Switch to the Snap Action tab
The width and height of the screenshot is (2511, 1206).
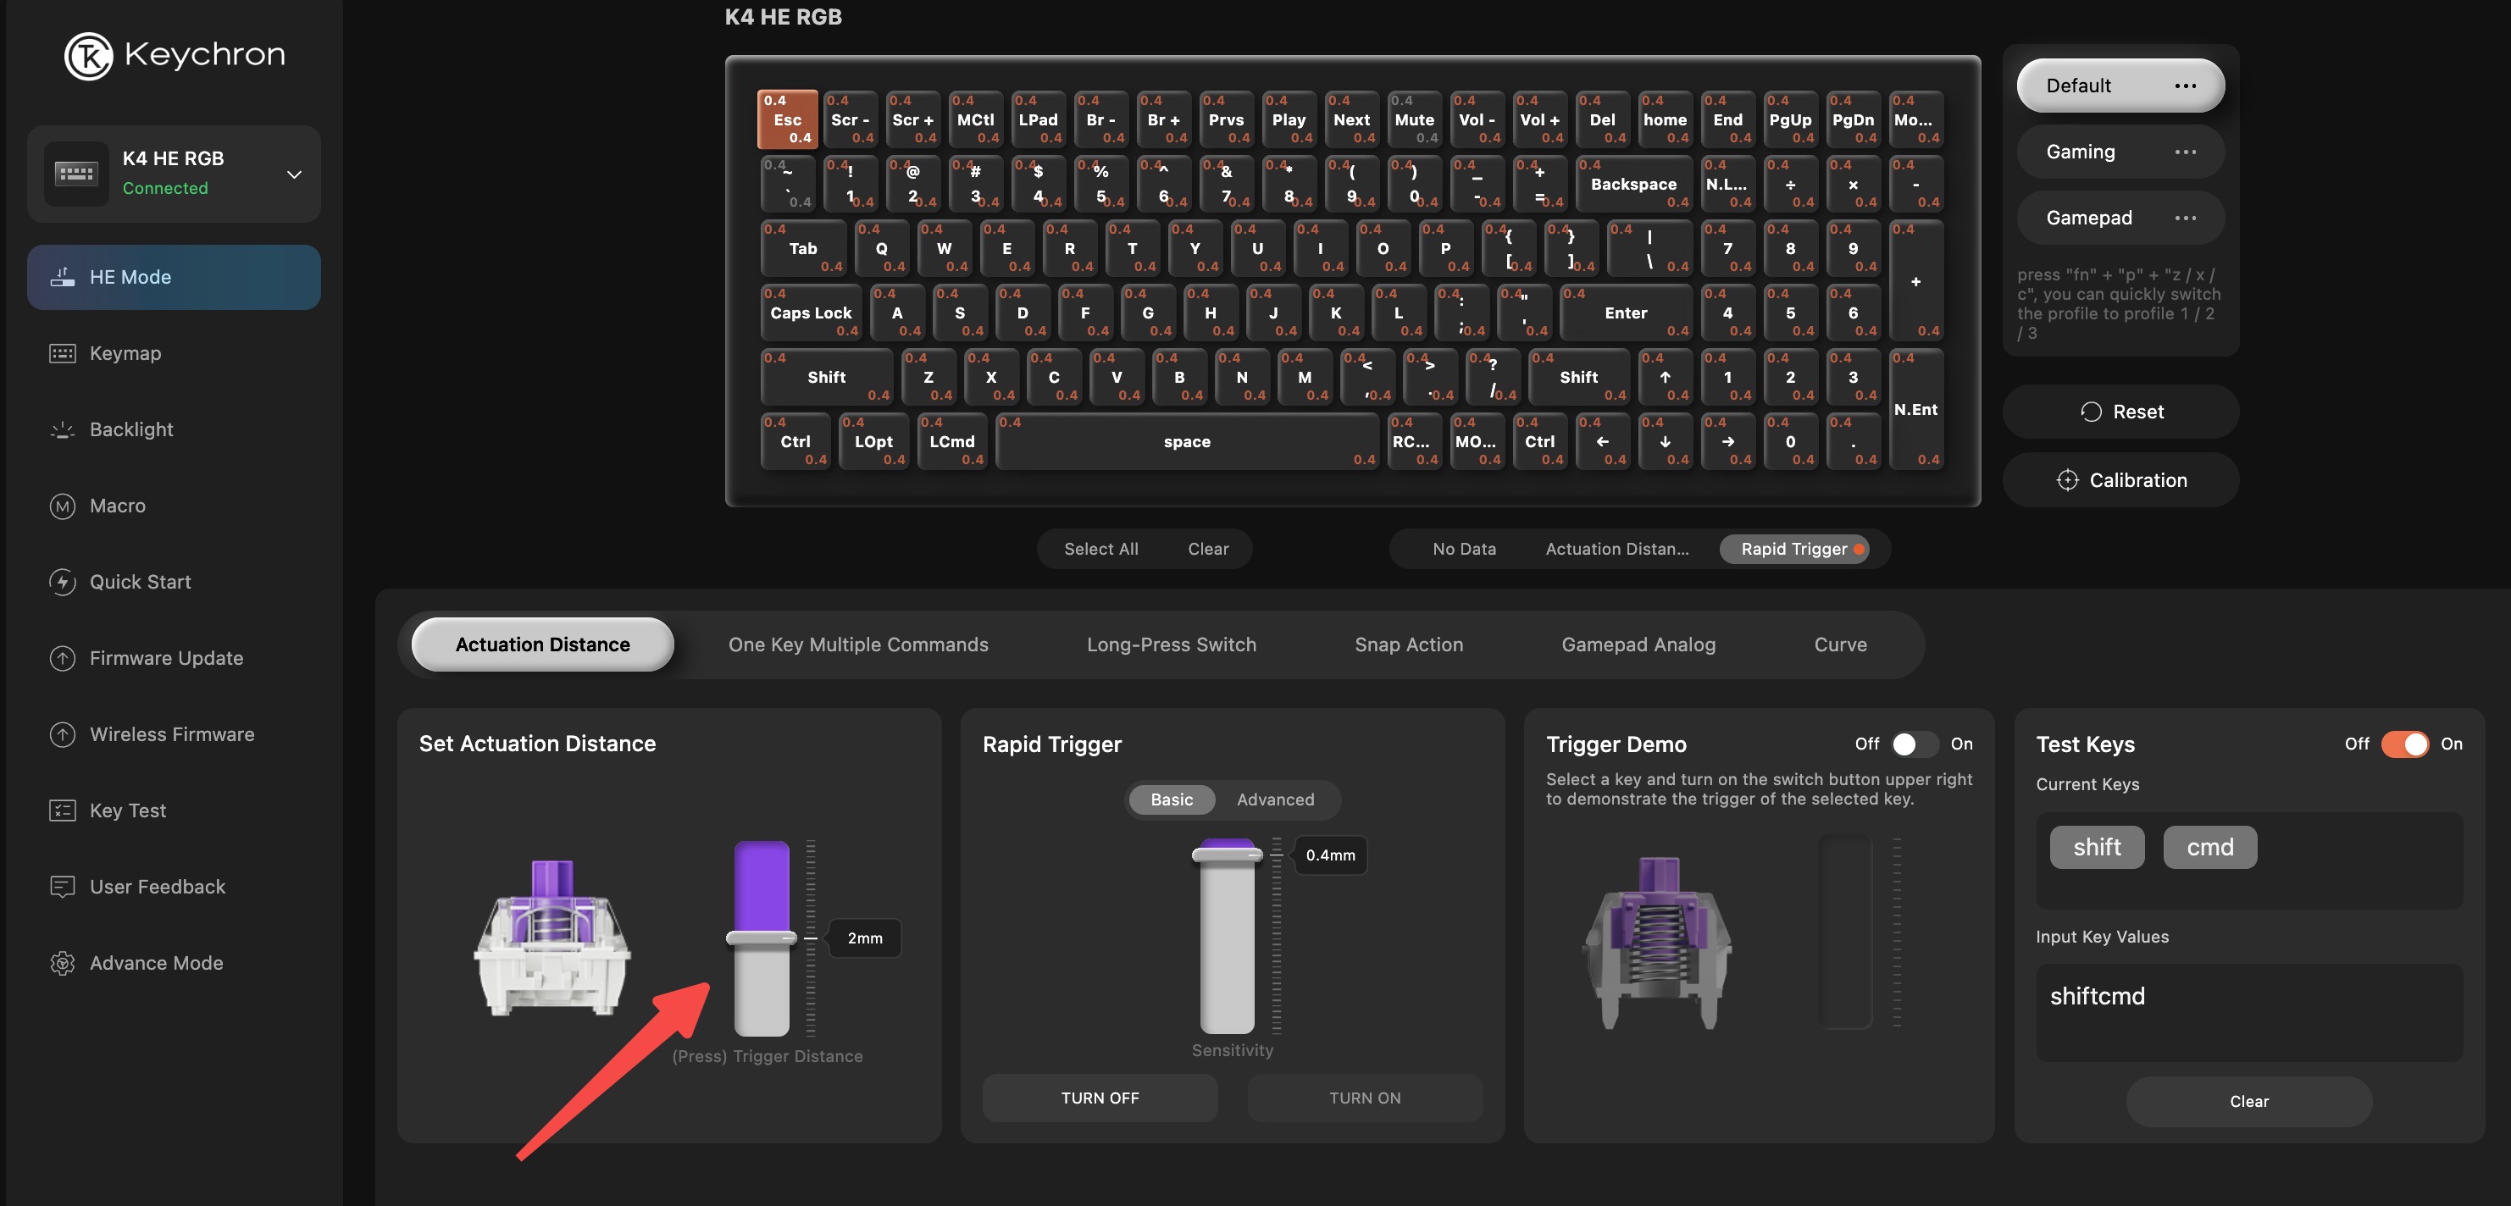pyautogui.click(x=1407, y=644)
